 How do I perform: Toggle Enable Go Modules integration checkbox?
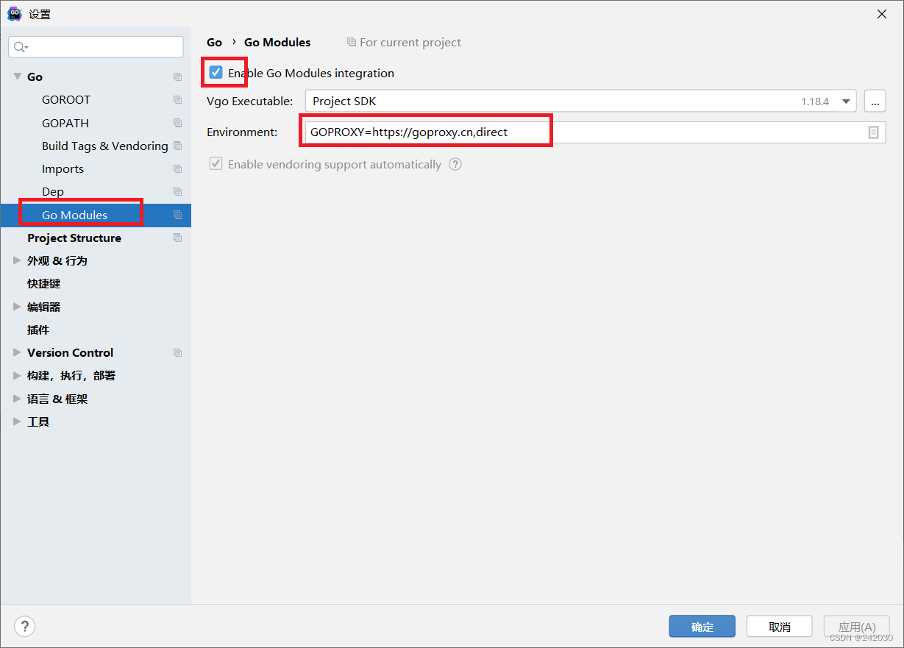216,72
